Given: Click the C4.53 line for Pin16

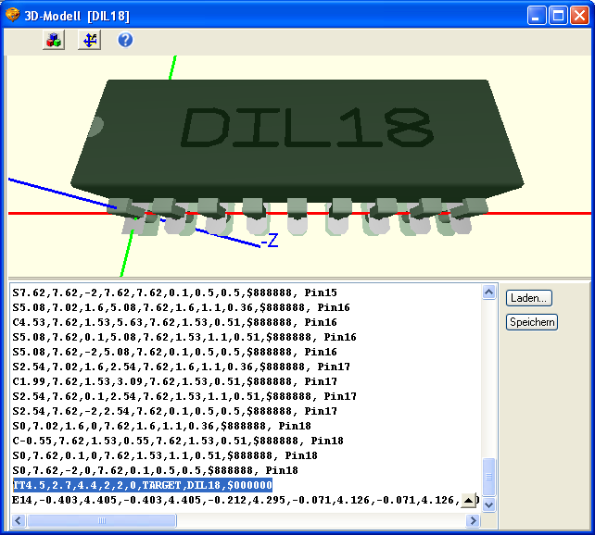Looking at the screenshot, I should [x=174, y=322].
